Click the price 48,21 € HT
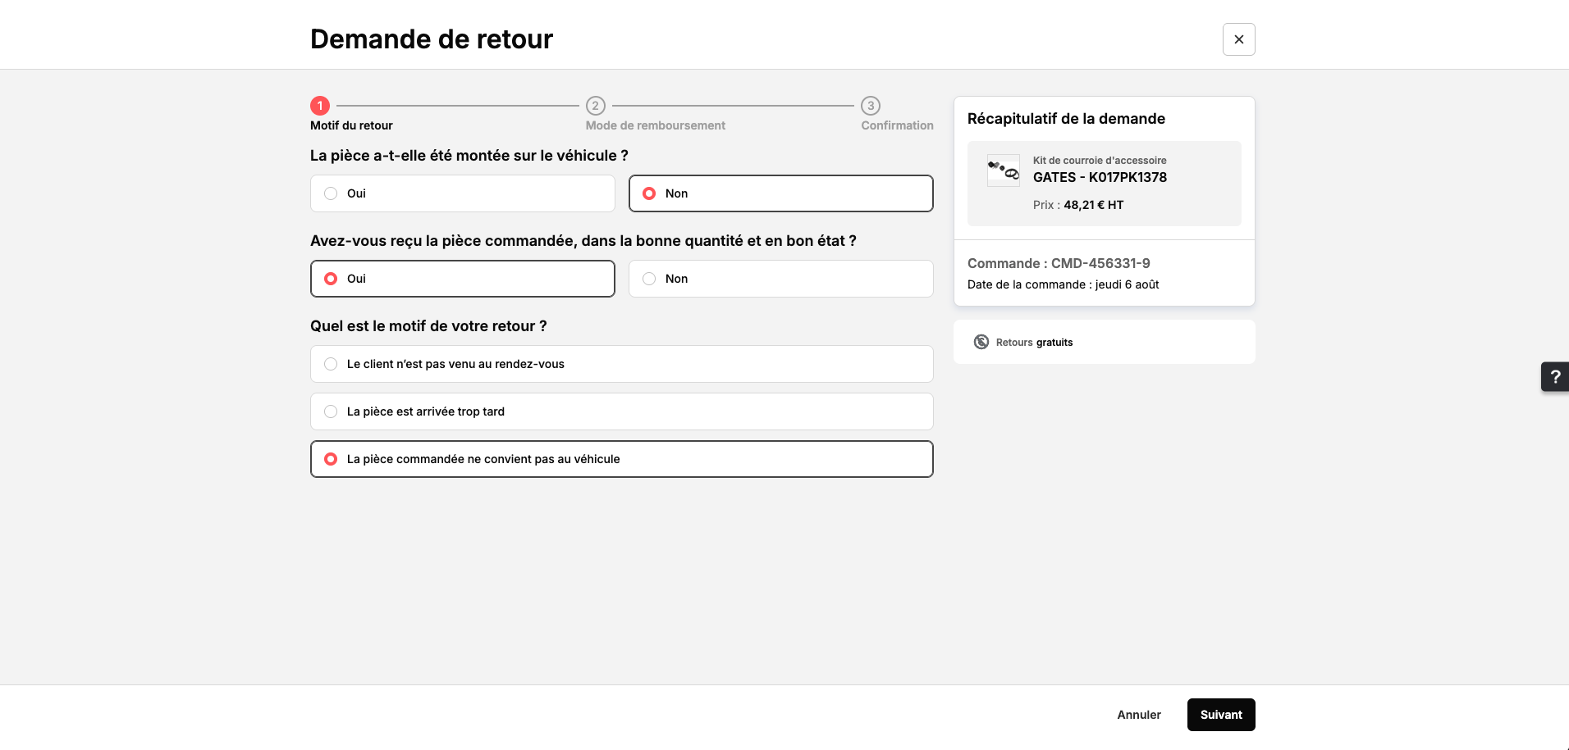The image size is (1569, 750). 1093,205
